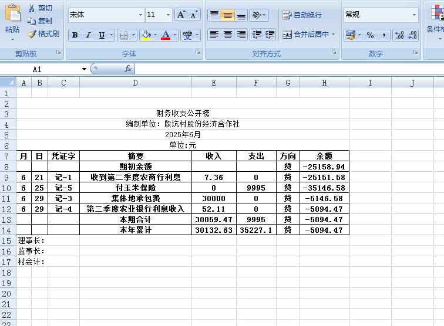
Task: Click the increase indent icon
Action: 270,35
